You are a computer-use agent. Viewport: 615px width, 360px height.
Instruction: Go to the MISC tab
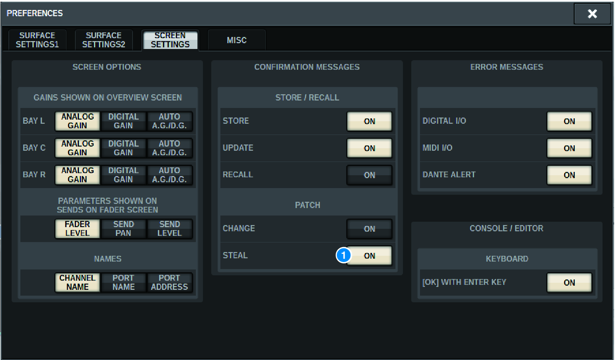(236, 40)
